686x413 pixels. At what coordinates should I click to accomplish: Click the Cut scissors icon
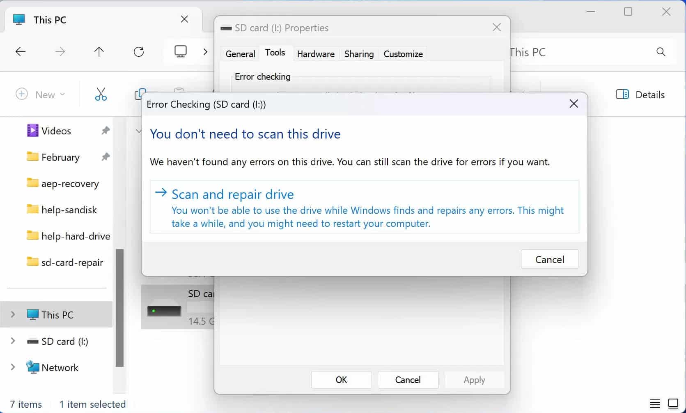(x=101, y=95)
